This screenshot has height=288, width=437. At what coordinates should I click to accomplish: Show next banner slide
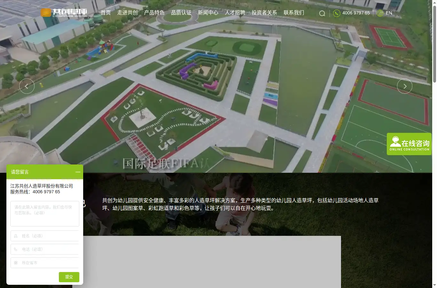[405, 86]
